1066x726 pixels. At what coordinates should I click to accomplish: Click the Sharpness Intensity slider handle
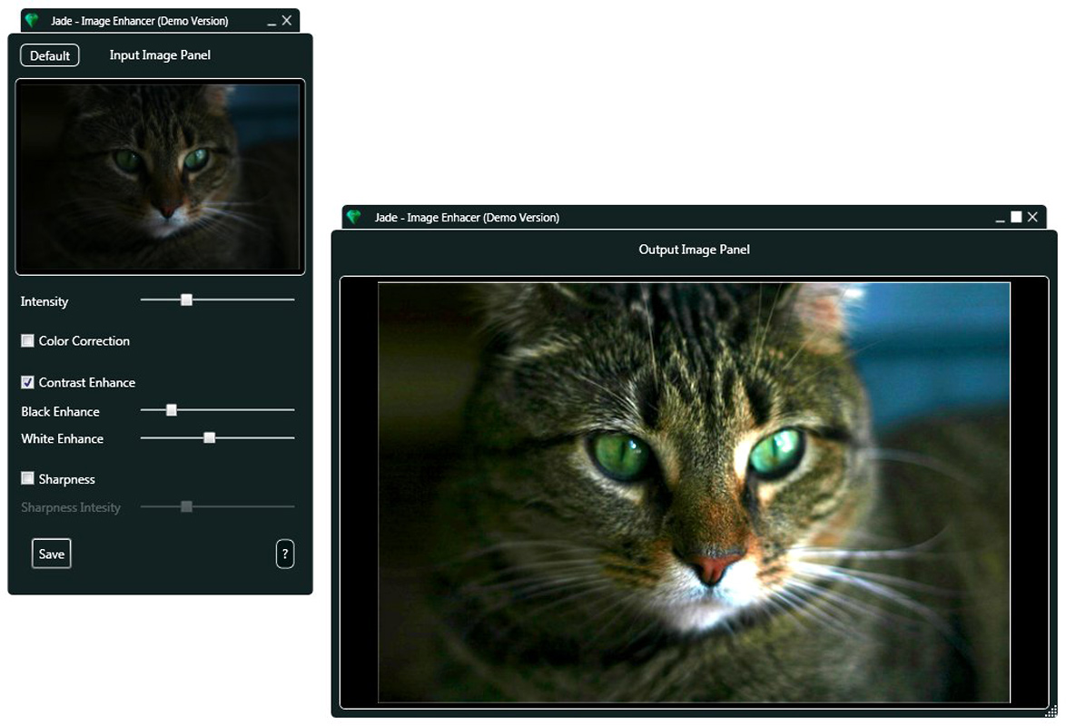186,506
